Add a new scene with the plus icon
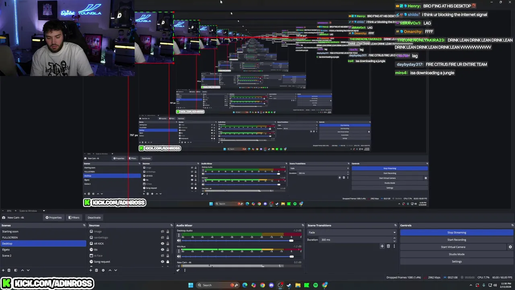 click(x=3, y=270)
